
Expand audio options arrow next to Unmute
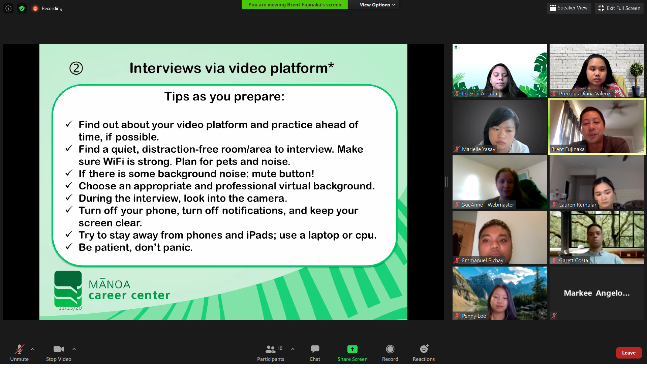33,349
